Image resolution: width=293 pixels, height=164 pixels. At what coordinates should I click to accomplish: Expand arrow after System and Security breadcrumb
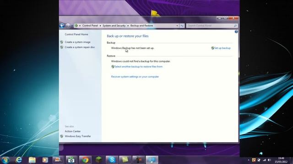[128, 26]
